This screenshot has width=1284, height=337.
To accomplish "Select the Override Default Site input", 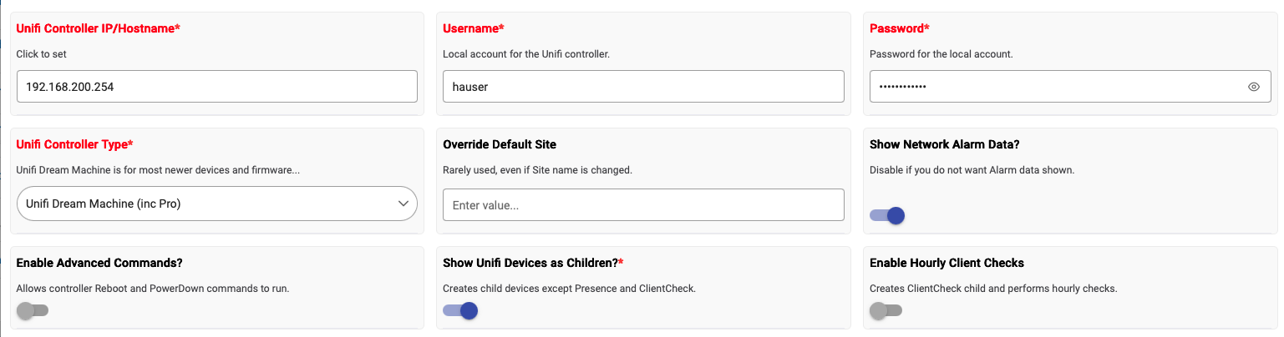I will pos(642,205).
